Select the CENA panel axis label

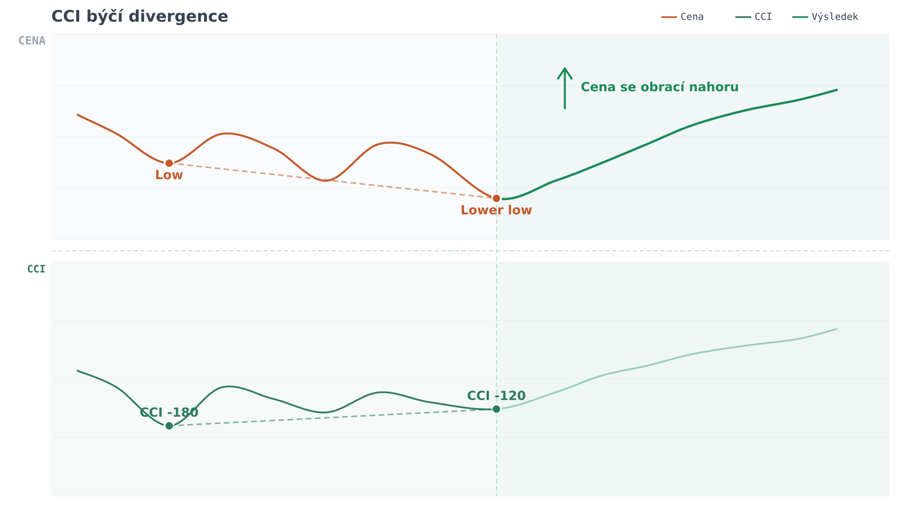coord(32,41)
